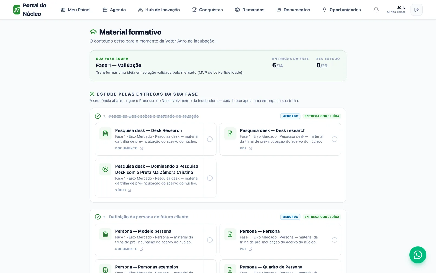
Task: Mark Pesquisa desk — Desk research PDF as studied
Action: [x=335, y=139]
